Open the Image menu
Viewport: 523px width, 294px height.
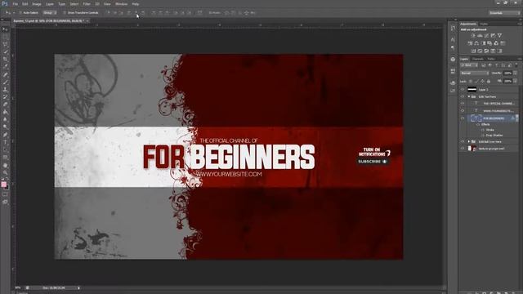(x=37, y=4)
